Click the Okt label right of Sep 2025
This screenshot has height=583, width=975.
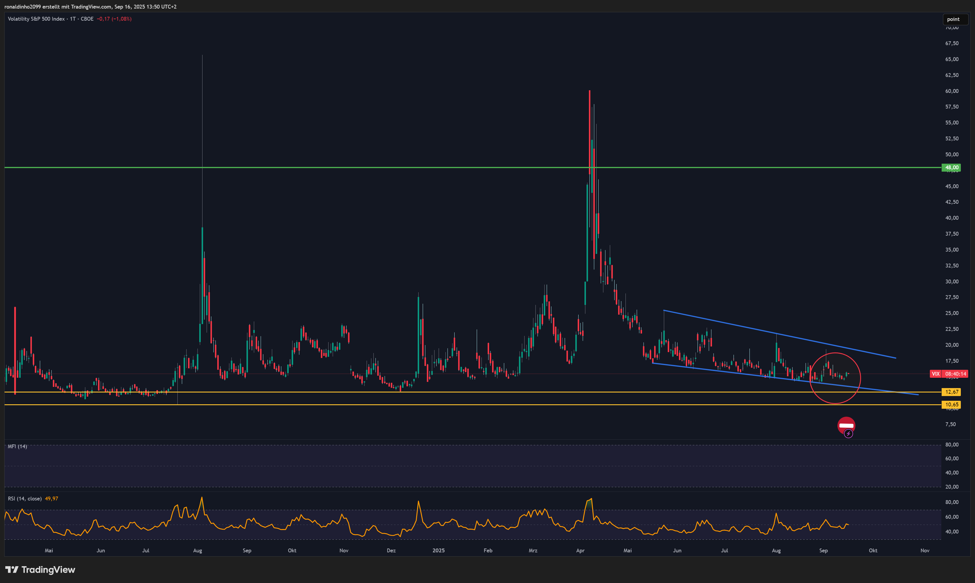[x=873, y=550]
